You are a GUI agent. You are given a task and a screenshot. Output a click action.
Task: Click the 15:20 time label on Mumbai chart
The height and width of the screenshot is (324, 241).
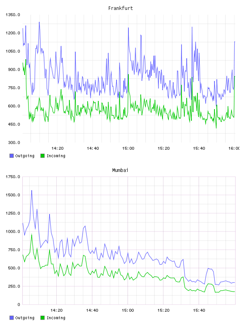(163, 310)
